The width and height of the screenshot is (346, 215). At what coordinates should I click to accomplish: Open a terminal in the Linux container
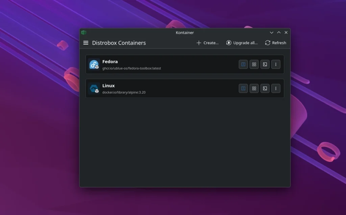[x=265, y=88]
